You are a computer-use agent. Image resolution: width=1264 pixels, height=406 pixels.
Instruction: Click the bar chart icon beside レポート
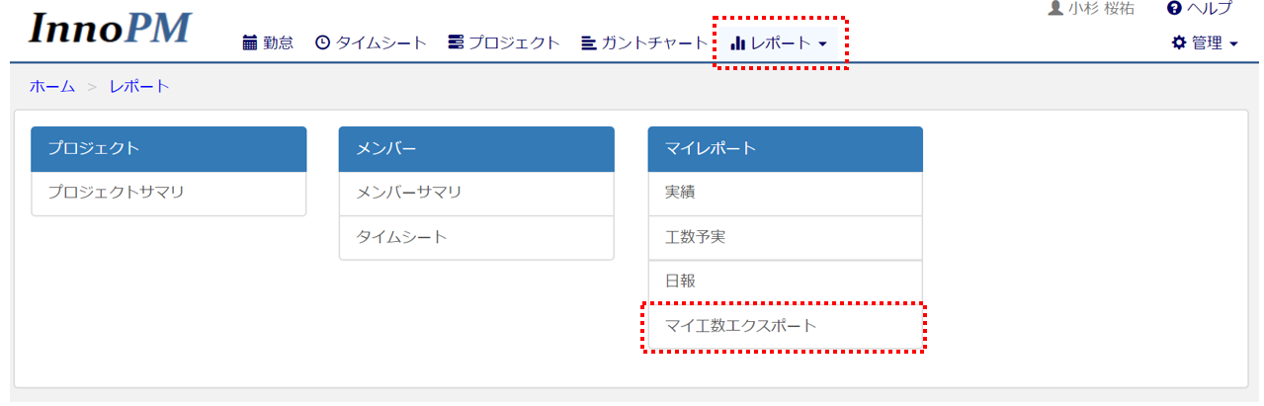737,42
